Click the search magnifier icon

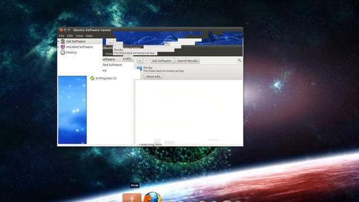click(x=240, y=61)
